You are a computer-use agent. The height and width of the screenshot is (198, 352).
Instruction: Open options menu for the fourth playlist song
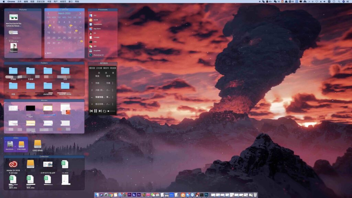coord(112,104)
